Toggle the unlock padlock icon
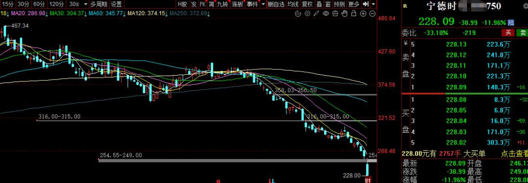Viewport: 528px width, 183px height. click(x=353, y=14)
